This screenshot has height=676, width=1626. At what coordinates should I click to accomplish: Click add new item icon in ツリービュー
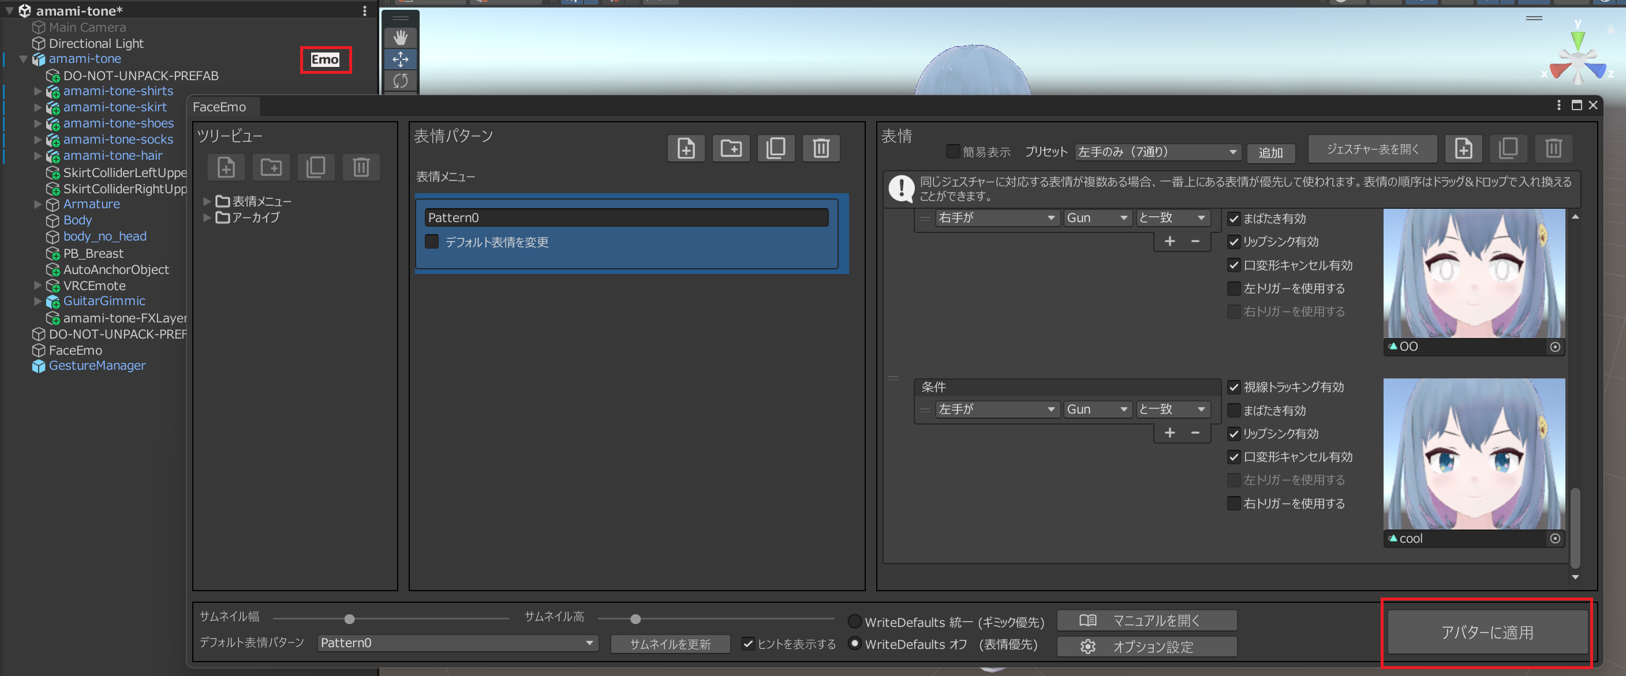tap(226, 167)
